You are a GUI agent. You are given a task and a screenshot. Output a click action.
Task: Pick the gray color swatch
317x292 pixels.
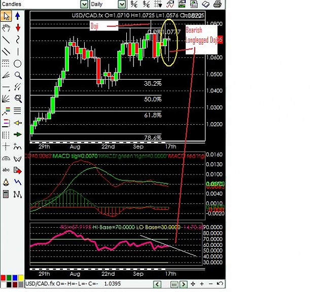click(x=21, y=284)
